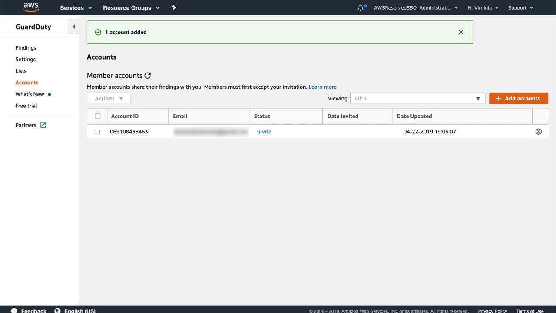Remove account 069108438463 with the circled X
This screenshot has width=556, height=313.
539,132
